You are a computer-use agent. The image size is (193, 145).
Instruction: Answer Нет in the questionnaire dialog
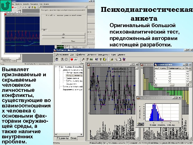coord(63,38)
